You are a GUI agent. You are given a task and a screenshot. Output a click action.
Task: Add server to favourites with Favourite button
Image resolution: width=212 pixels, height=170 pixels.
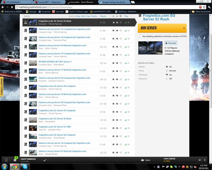[x=171, y=43]
